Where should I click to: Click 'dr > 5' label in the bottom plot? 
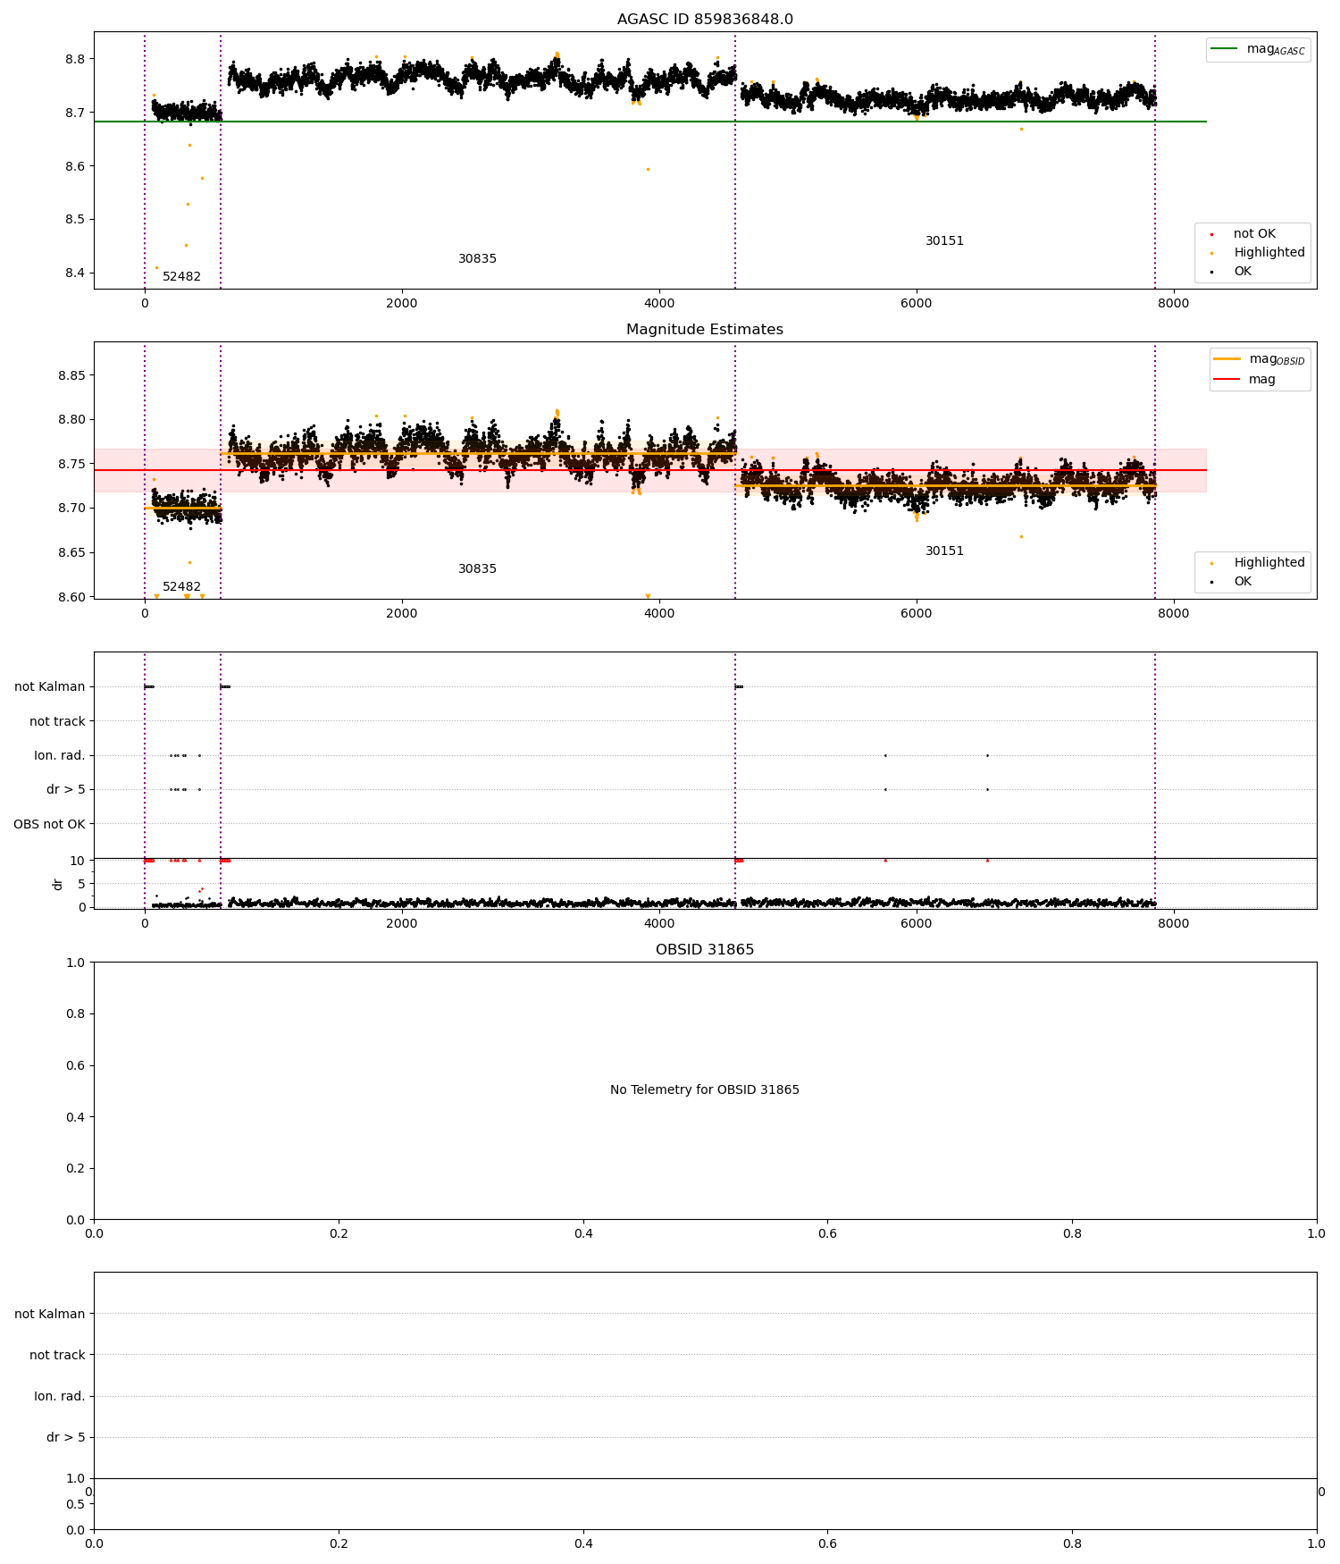click(66, 1437)
